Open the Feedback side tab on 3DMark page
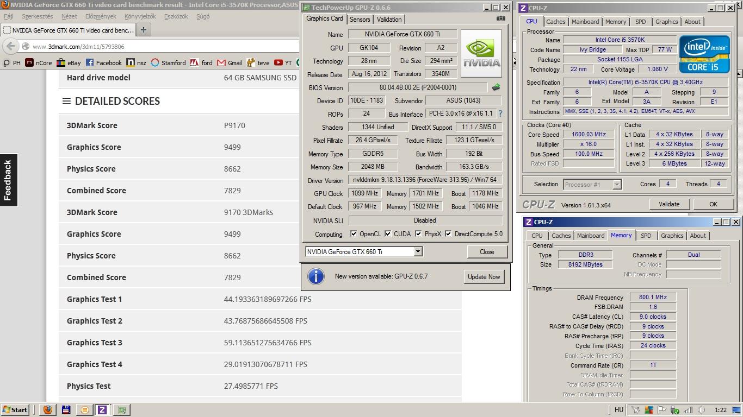Image resolution: width=743 pixels, height=417 pixels. click(8, 180)
